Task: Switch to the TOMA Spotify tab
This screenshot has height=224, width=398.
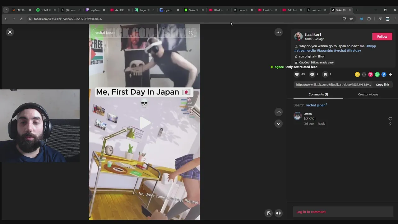Action: pyautogui.click(x=45, y=10)
